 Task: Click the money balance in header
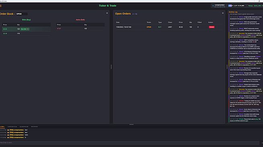(255, 6)
